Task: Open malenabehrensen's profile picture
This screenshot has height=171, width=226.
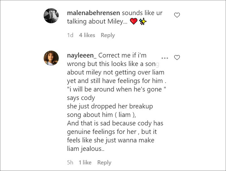Action: click(51, 16)
